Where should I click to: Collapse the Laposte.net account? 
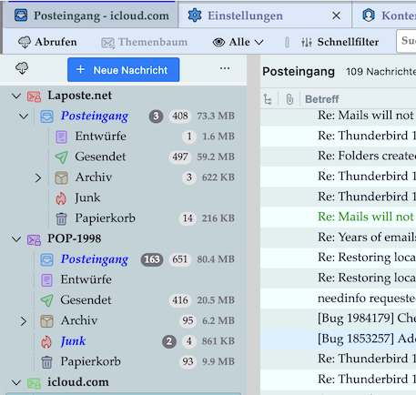coord(16,96)
